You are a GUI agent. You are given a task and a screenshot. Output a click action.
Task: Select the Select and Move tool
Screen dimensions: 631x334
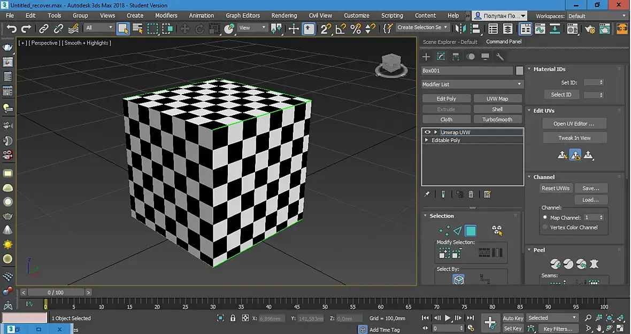185,28
